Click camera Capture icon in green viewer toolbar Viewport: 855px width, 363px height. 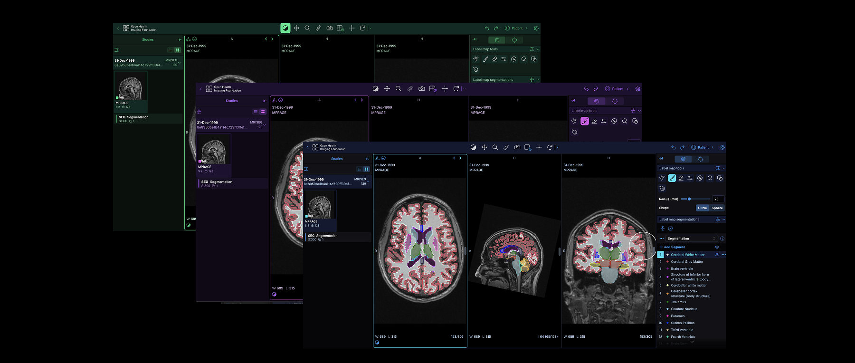click(x=330, y=28)
